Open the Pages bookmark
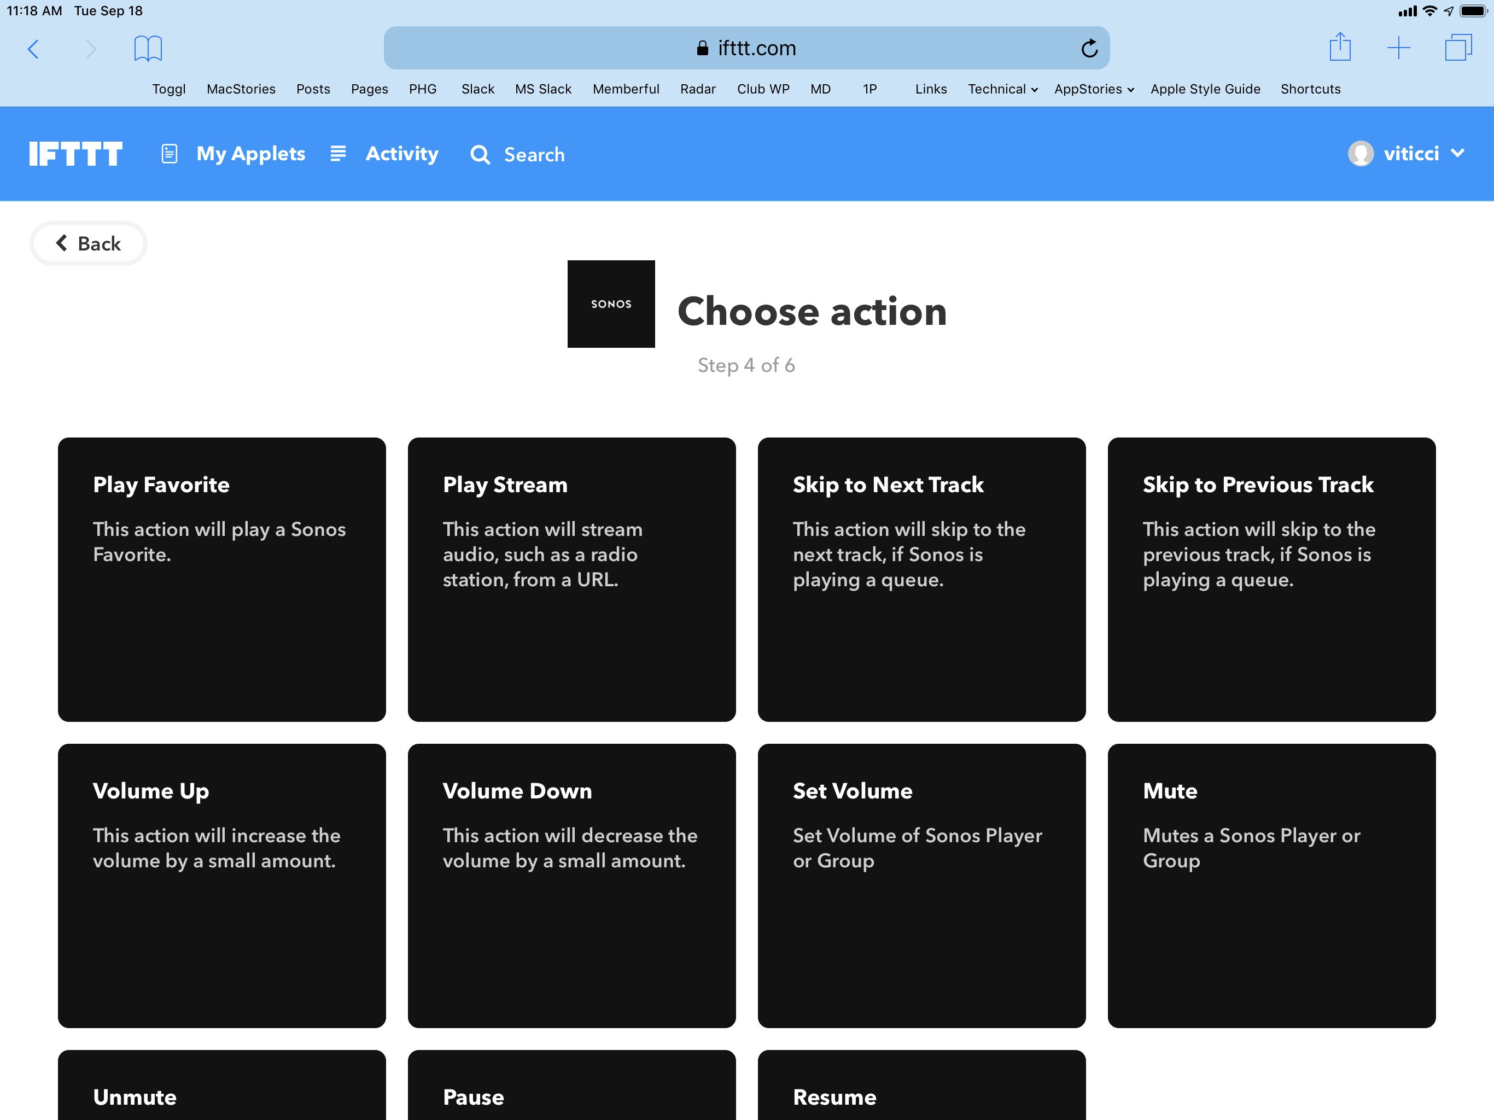 (x=370, y=89)
